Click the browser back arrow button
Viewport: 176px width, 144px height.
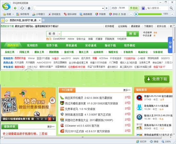click(15, 8)
